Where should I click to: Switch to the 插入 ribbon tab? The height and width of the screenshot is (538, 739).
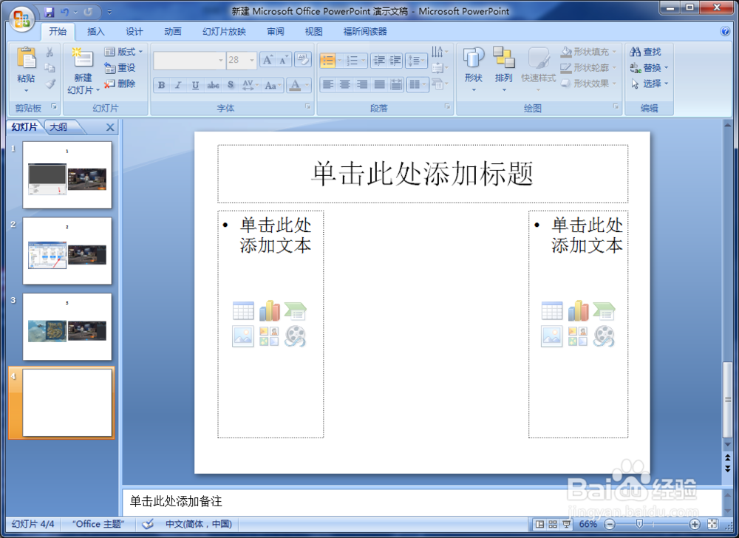pyautogui.click(x=96, y=31)
